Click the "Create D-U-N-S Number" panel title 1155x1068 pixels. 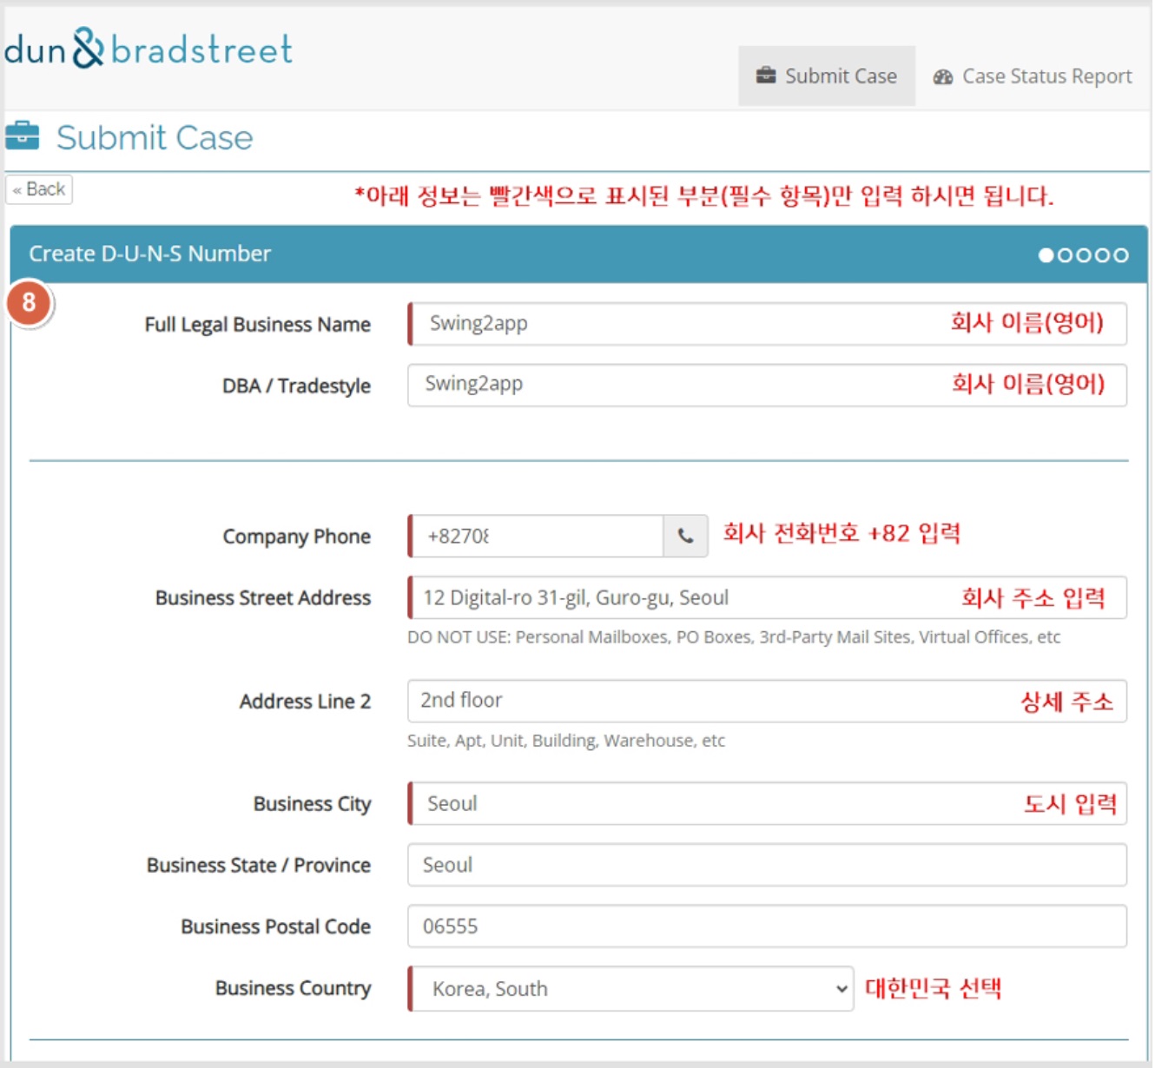[x=150, y=254]
